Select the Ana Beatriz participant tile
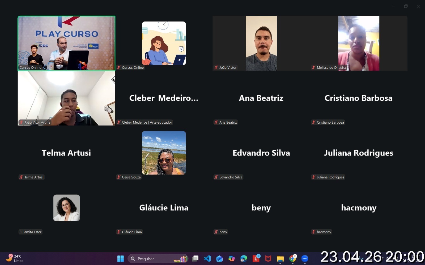425x265 pixels. (x=261, y=98)
